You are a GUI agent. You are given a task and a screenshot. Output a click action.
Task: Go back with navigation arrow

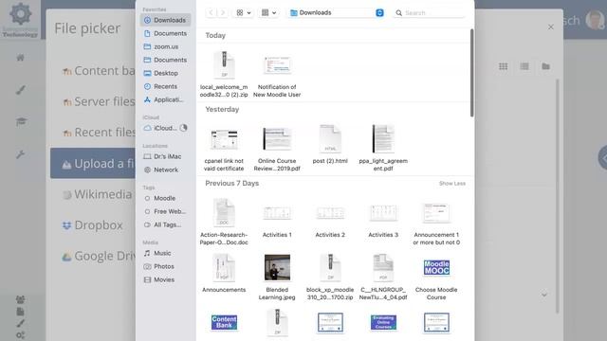tap(211, 12)
